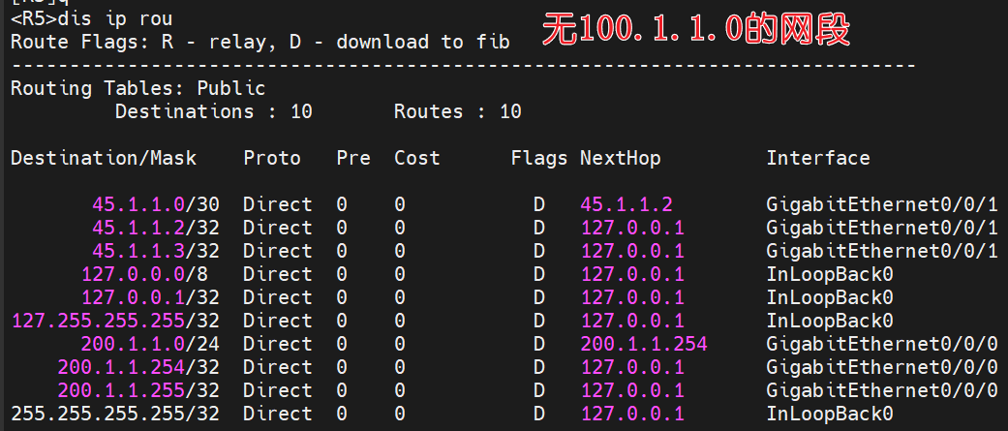This screenshot has width=1008, height=431.
Task: Click the 'Routes : 10' count text
Action: pos(458,111)
